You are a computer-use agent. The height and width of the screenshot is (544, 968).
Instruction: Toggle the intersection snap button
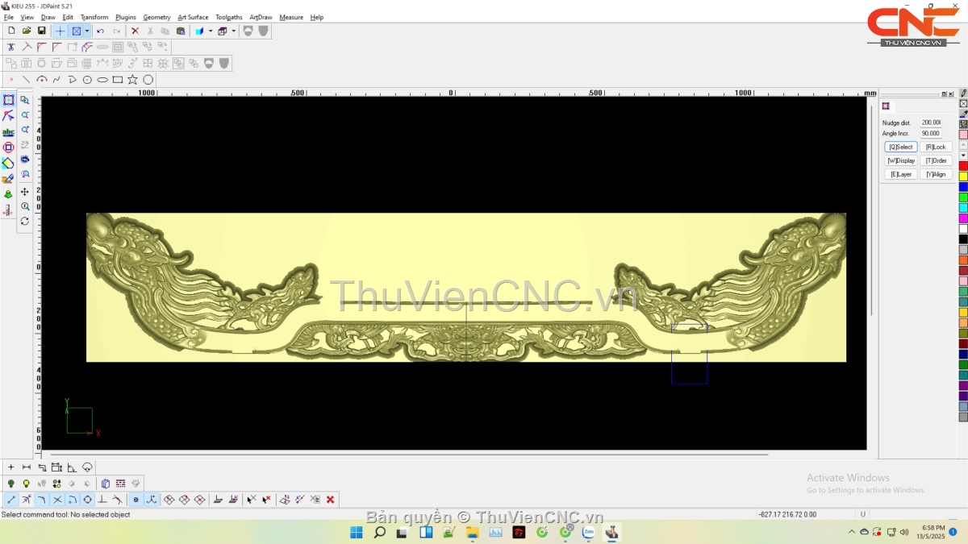click(x=57, y=500)
